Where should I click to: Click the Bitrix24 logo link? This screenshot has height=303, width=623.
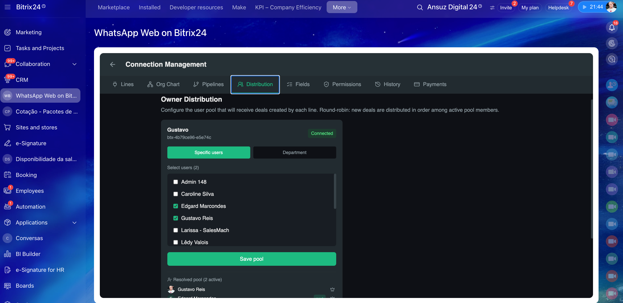coord(31,7)
